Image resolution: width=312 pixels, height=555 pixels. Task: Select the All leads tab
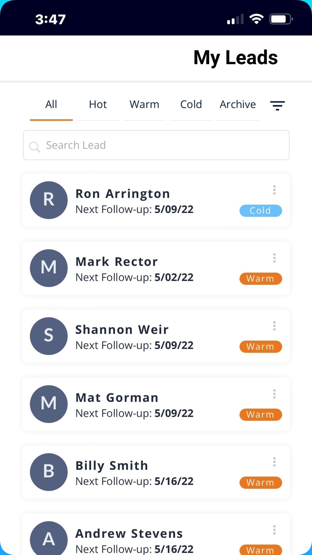[x=51, y=104]
